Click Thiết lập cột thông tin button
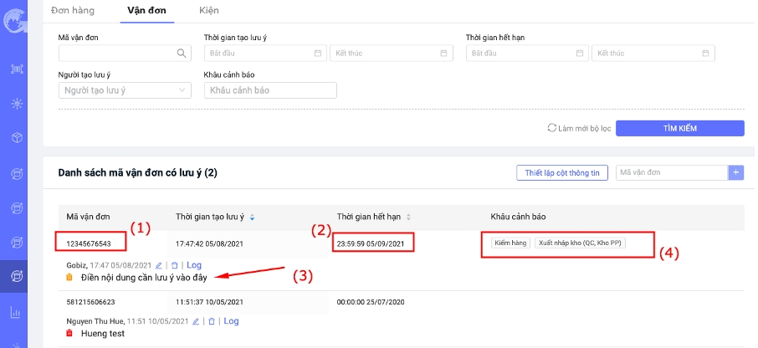 tap(561, 172)
